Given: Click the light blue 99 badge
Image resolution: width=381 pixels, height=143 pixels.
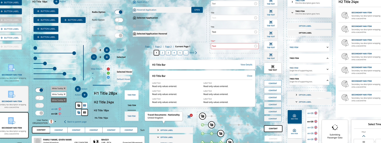Looking at the screenshot, I should [x=108, y=77].
